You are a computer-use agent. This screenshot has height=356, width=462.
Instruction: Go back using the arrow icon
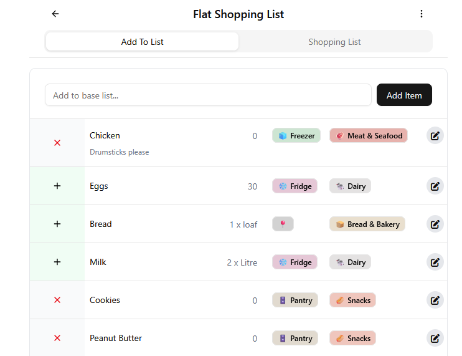pos(55,14)
